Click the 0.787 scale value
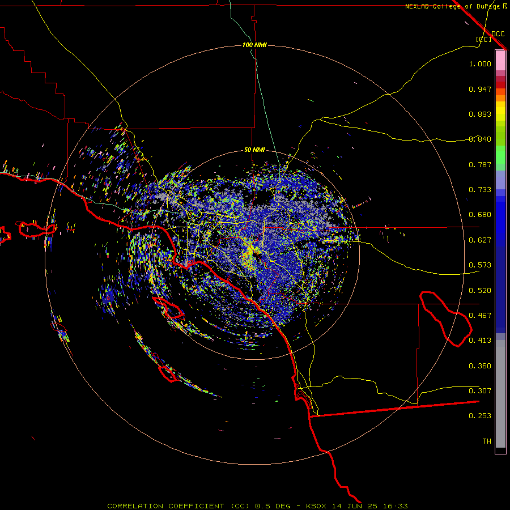Screen dimensions: 510x510 click(480, 164)
